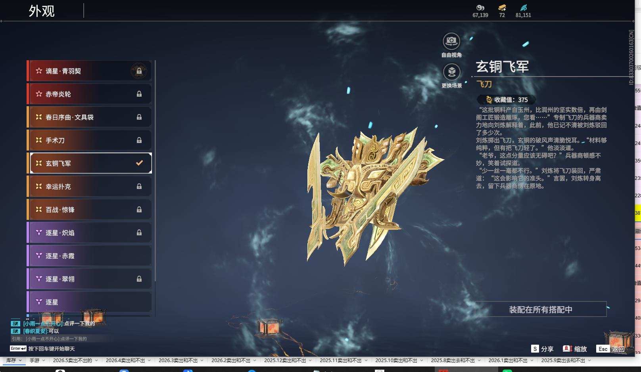The image size is (641, 372).
Task: Expand dropdown arrow on 2026.2卖出和不出 tab
Action: (x=255, y=361)
